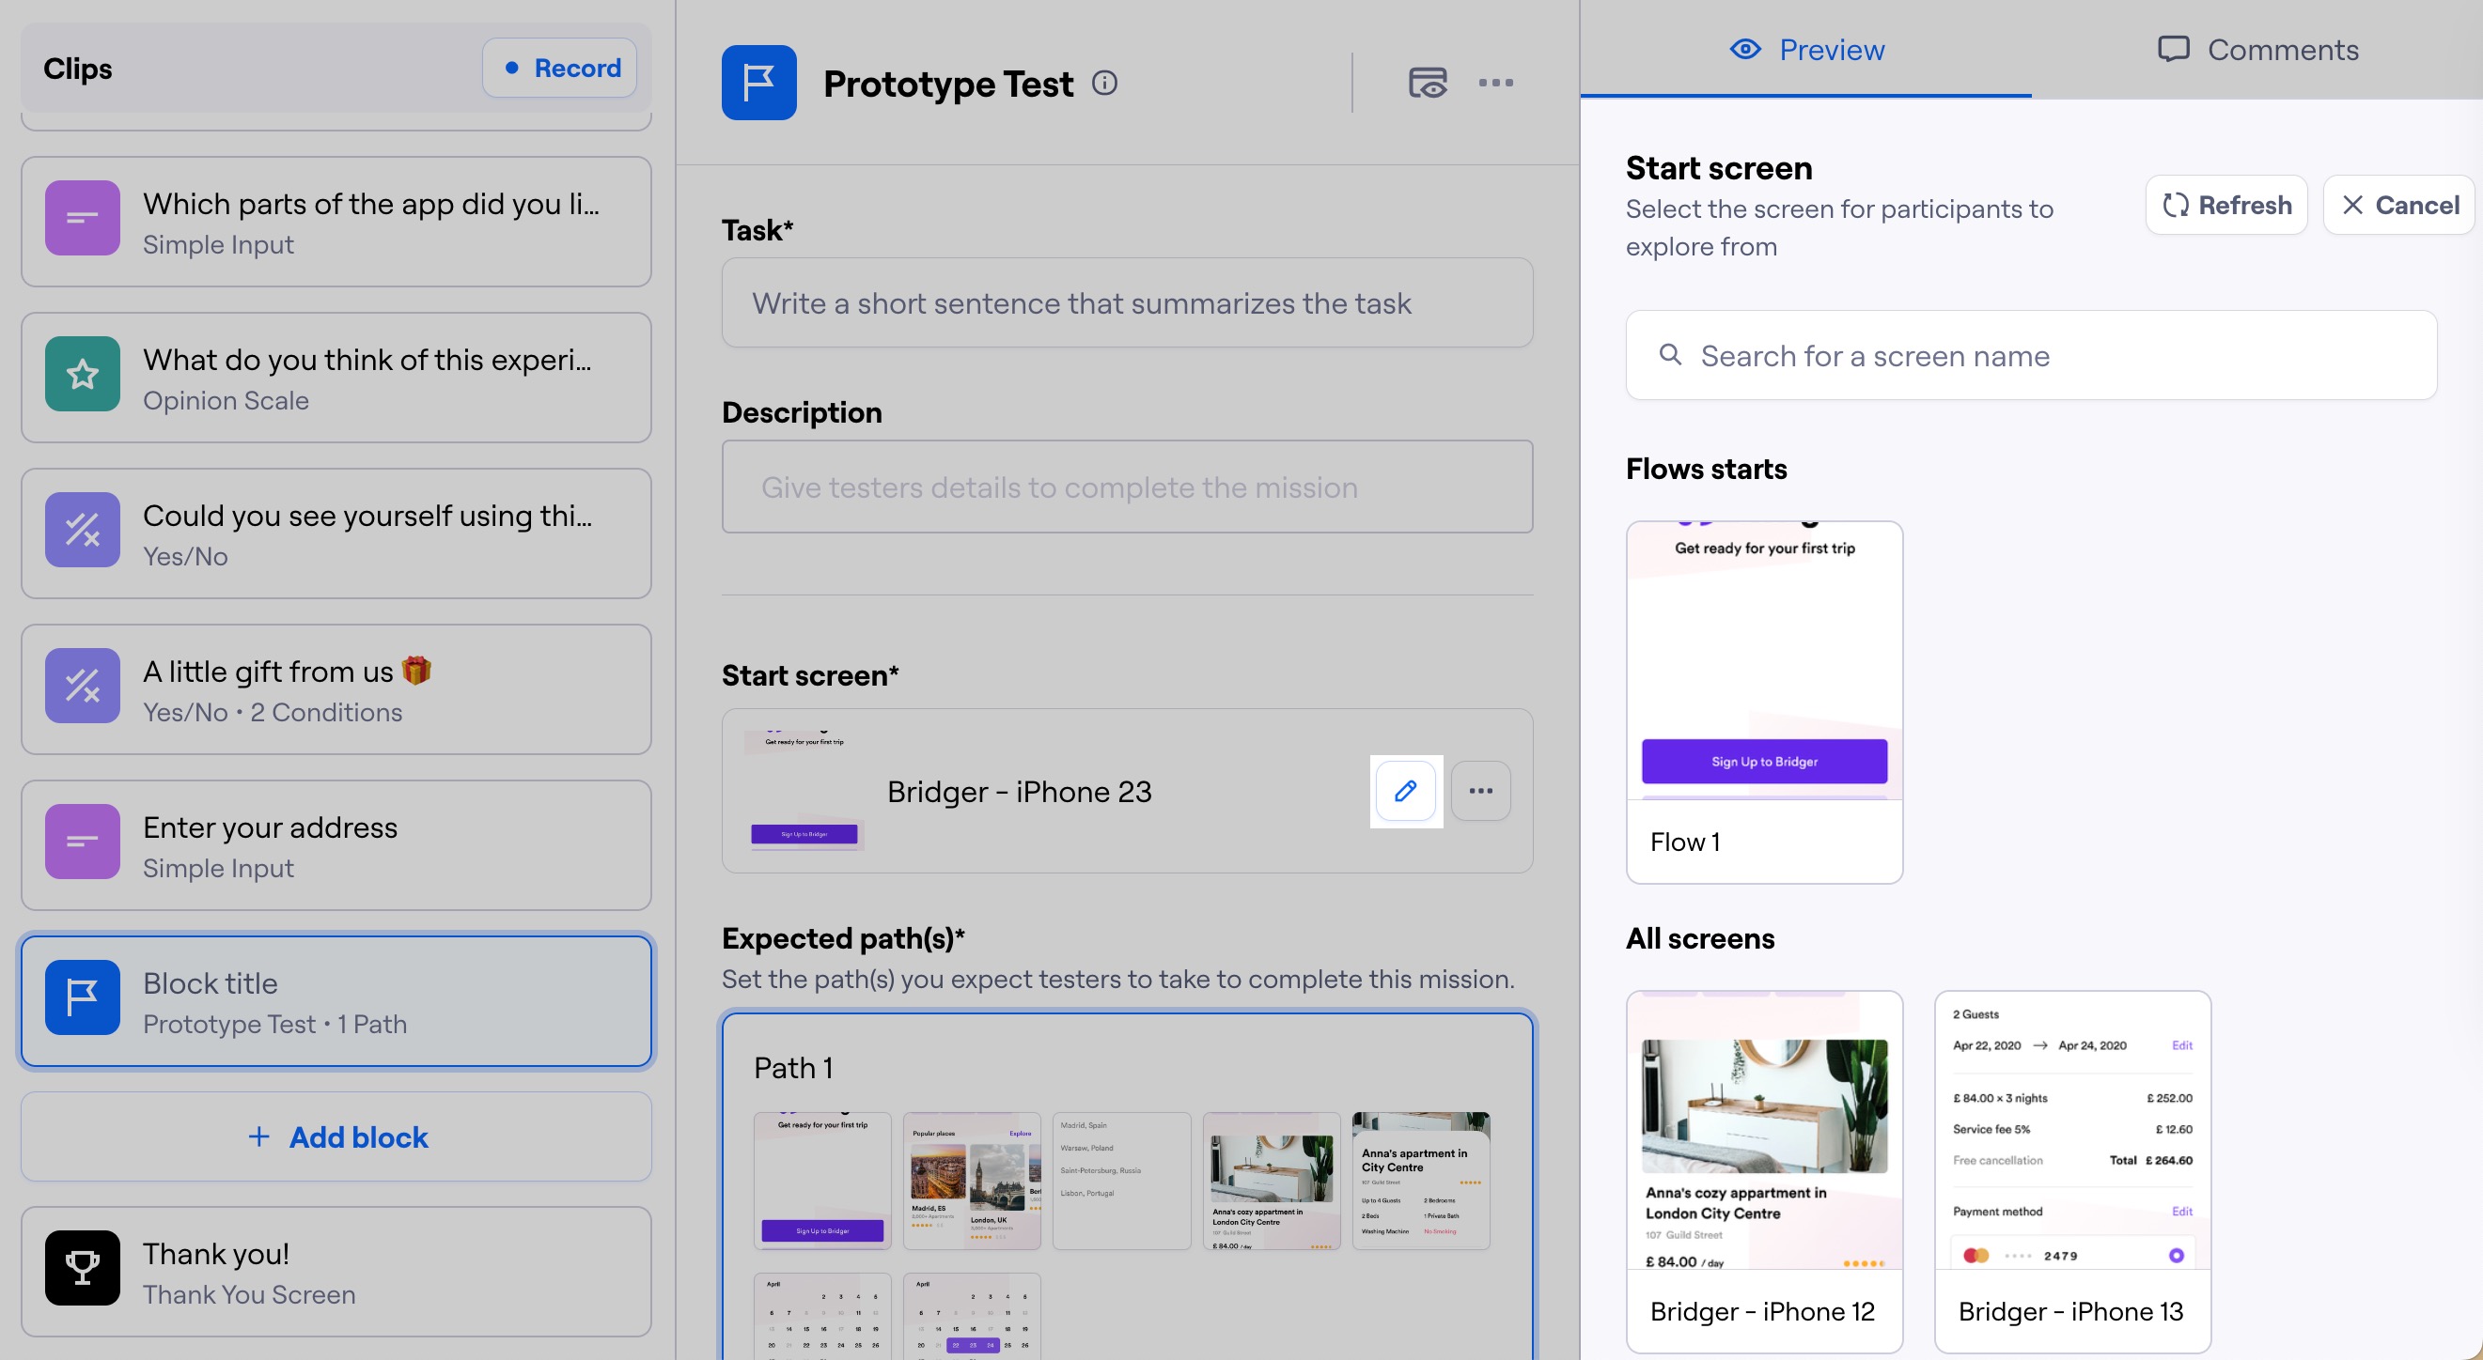This screenshot has height=1360, width=2483.
Task: Click Cancel to dismiss screen selection
Action: (x=2398, y=204)
